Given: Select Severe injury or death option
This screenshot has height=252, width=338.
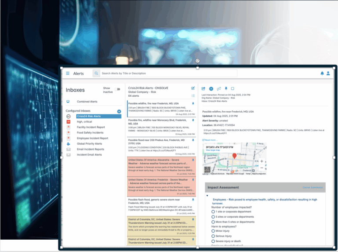Looking at the screenshot, I should 213,241.
